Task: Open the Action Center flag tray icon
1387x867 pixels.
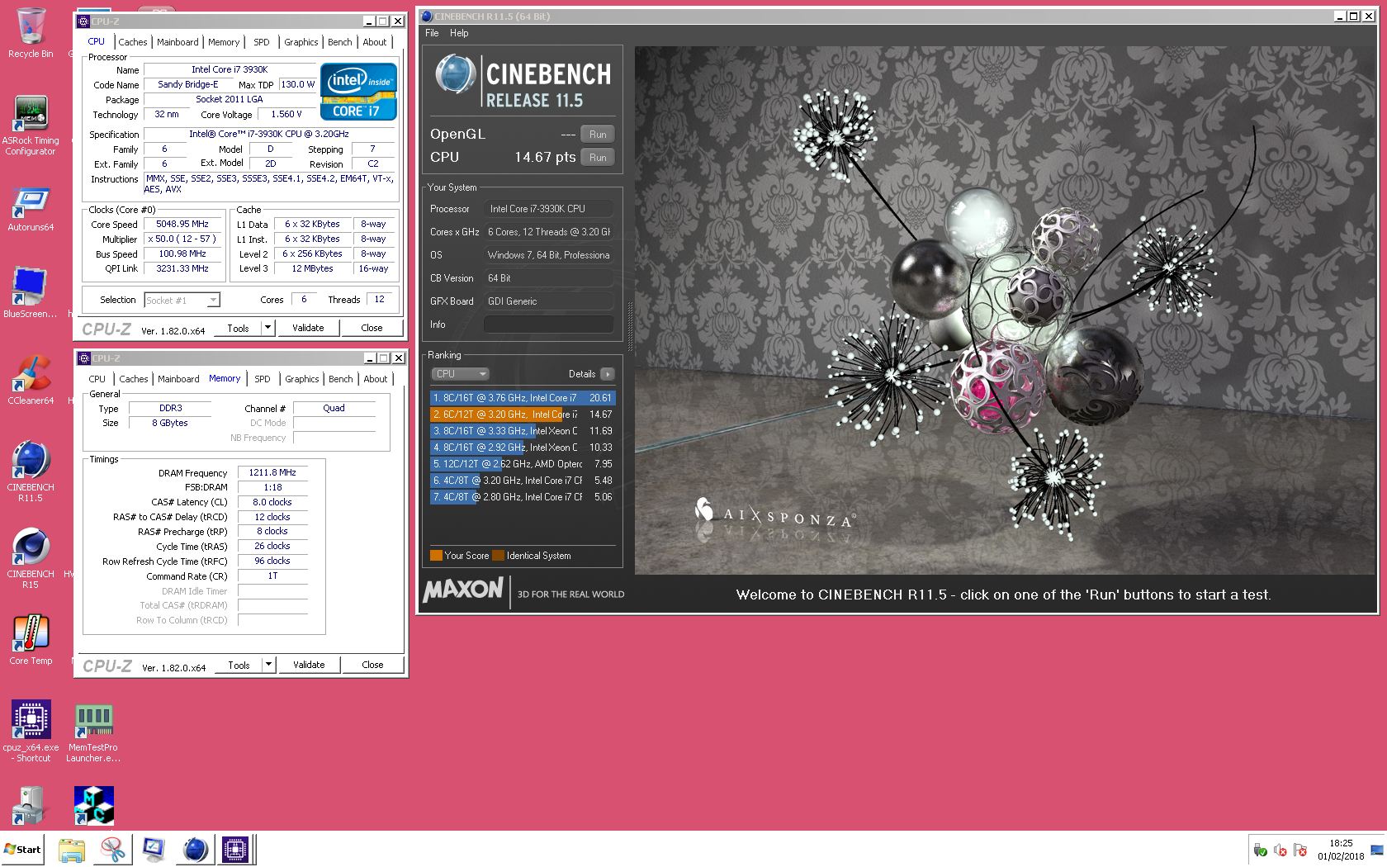Action: pyautogui.click(x=1301, y=850)
